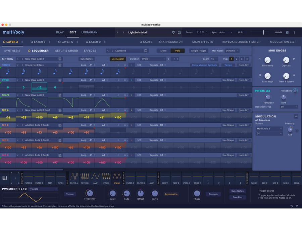Select the PW/M LFO waveform thumbnail

[117, 176]
